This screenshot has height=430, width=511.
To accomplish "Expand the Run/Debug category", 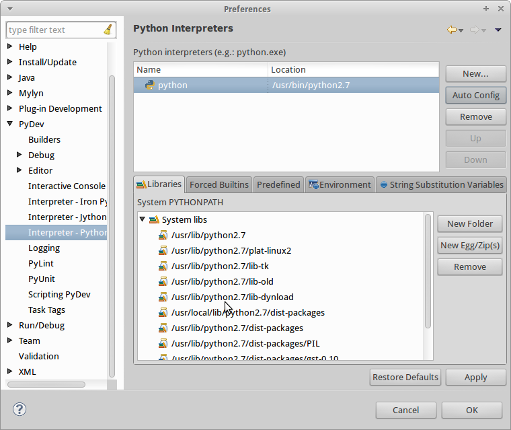I will [10, 325].
